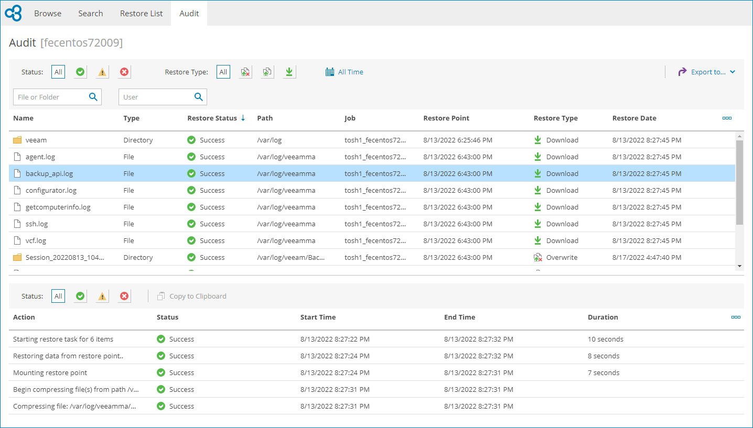The width and height of the screenshot is (753, 428).
Task: Filter by Overwrite restore type icon
Action: pyautogui.click(x=245, y=72)
